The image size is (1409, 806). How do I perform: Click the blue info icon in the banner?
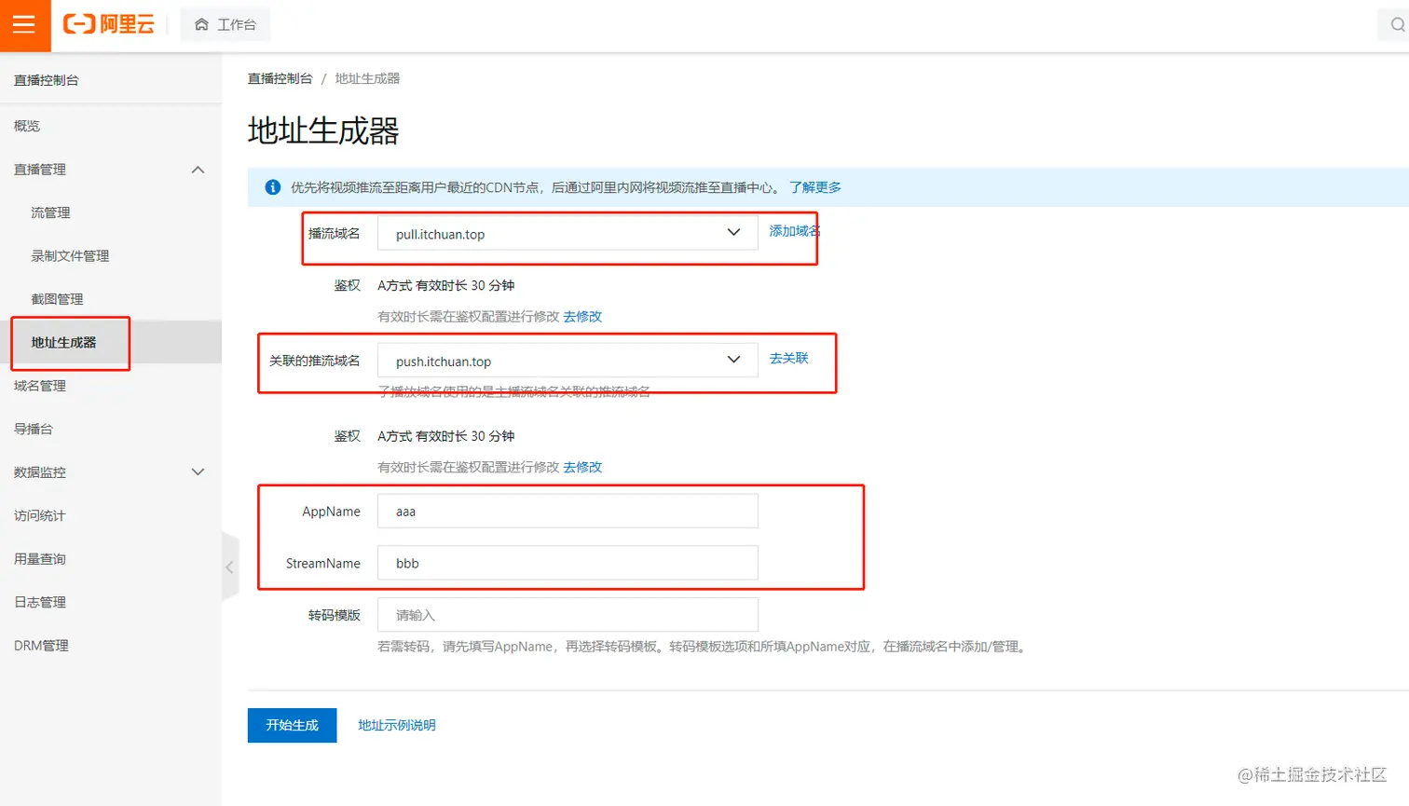pyautogui.click(x=272, y=186)
